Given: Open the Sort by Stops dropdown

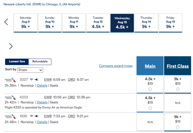Looking at the screenshot, I should (x=30, y=70).
